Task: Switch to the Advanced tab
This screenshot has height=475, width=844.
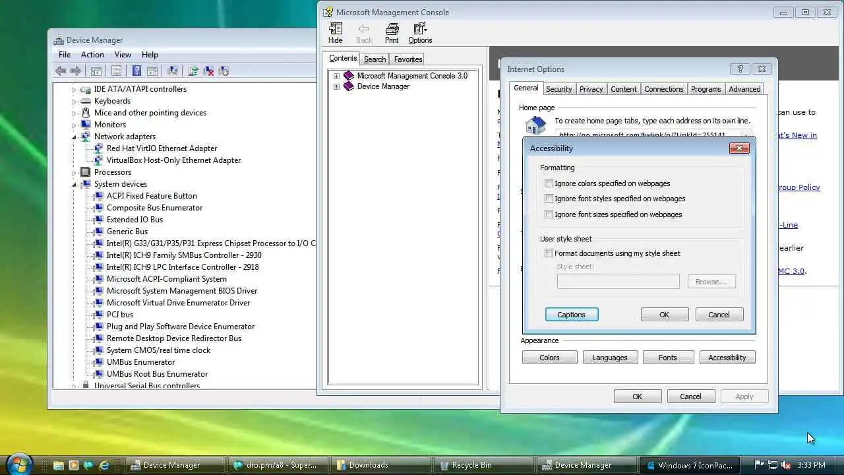Action: point(744,89)
